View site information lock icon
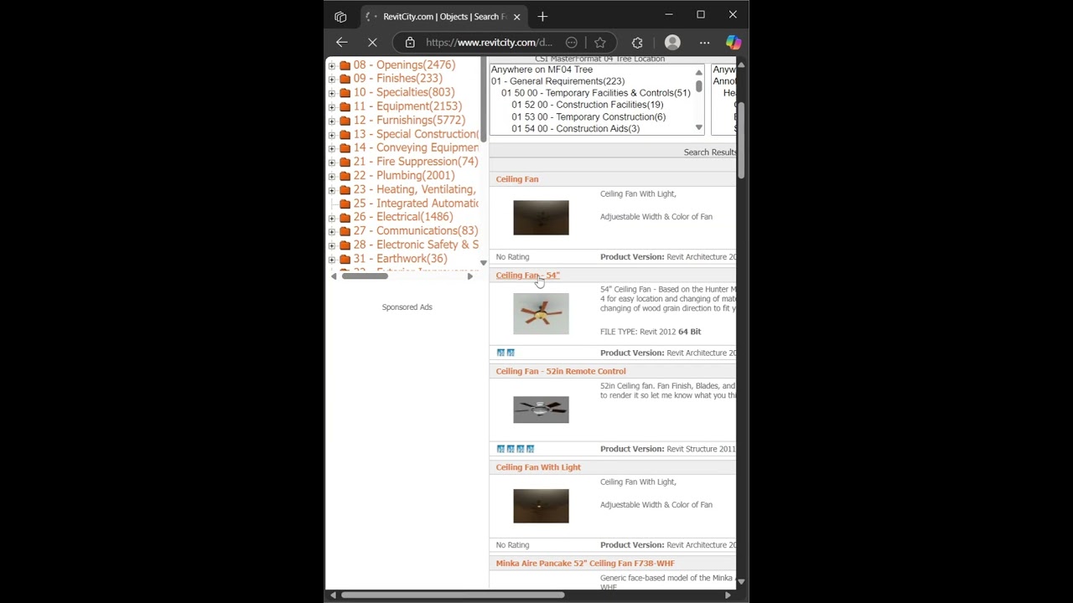The image size is (1073, 603). [x=409, y=42]
